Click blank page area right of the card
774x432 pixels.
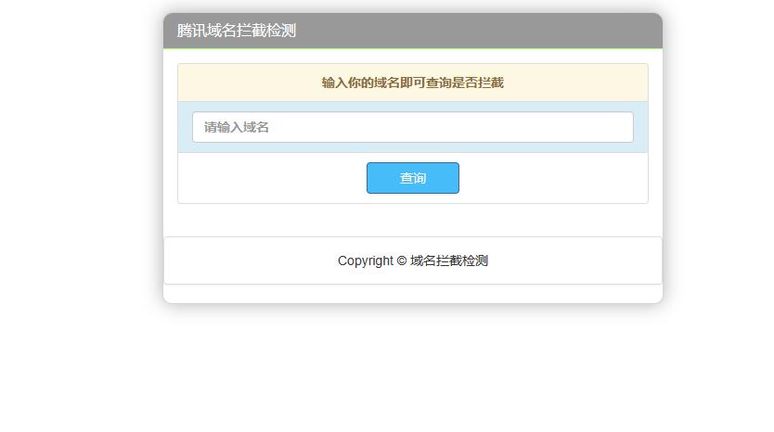click(x=719, y=185)
